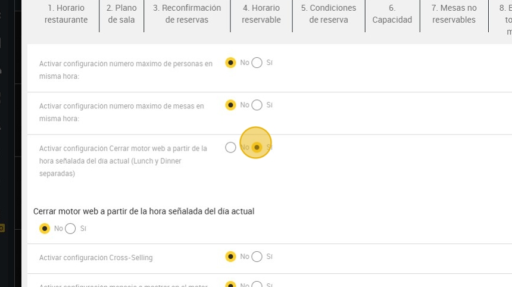Click the yellow badge in left sidebar
The width and height of the screenshot is (512, 287).
pyautogui.click(x=2, y=227)
